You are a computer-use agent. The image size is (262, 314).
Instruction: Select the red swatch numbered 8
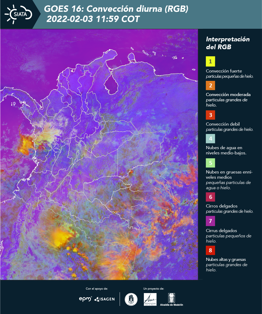click(x=211, y=250)
